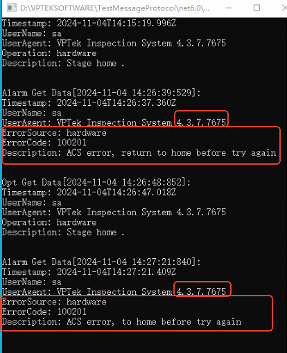The image size is (287, 353).
Task: Click the last description 'to home before try again'
Action: tap(182, 322)
